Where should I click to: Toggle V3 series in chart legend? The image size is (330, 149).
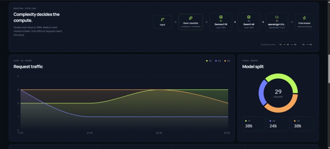click(x=227, y=61)
